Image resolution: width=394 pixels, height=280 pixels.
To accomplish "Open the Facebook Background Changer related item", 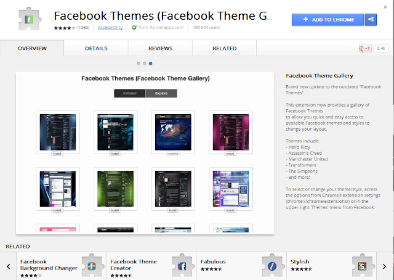I will click(x=62, y=266).
